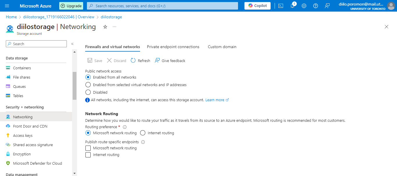Open the notifications bell

292,6
